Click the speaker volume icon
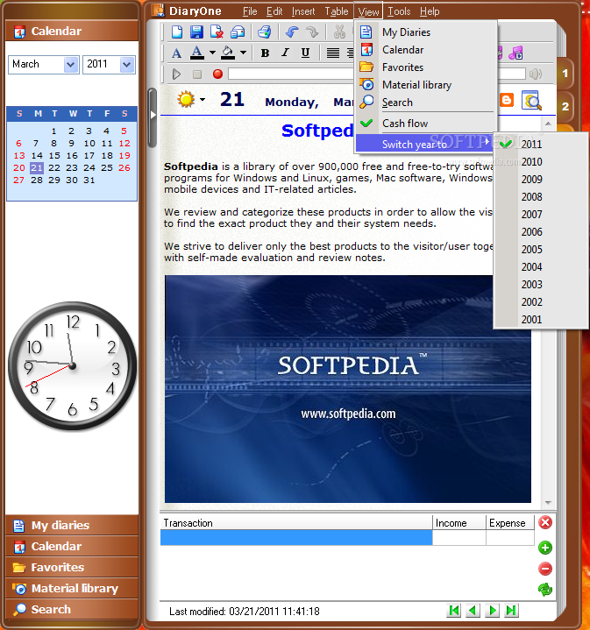 click(536, 74)
